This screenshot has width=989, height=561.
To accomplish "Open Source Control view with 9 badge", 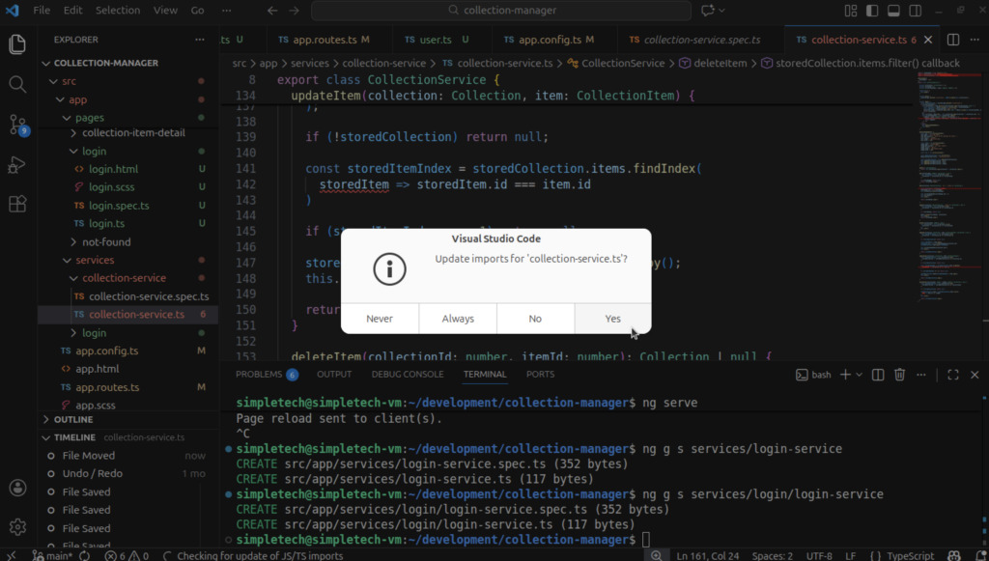I will point(17,125).
